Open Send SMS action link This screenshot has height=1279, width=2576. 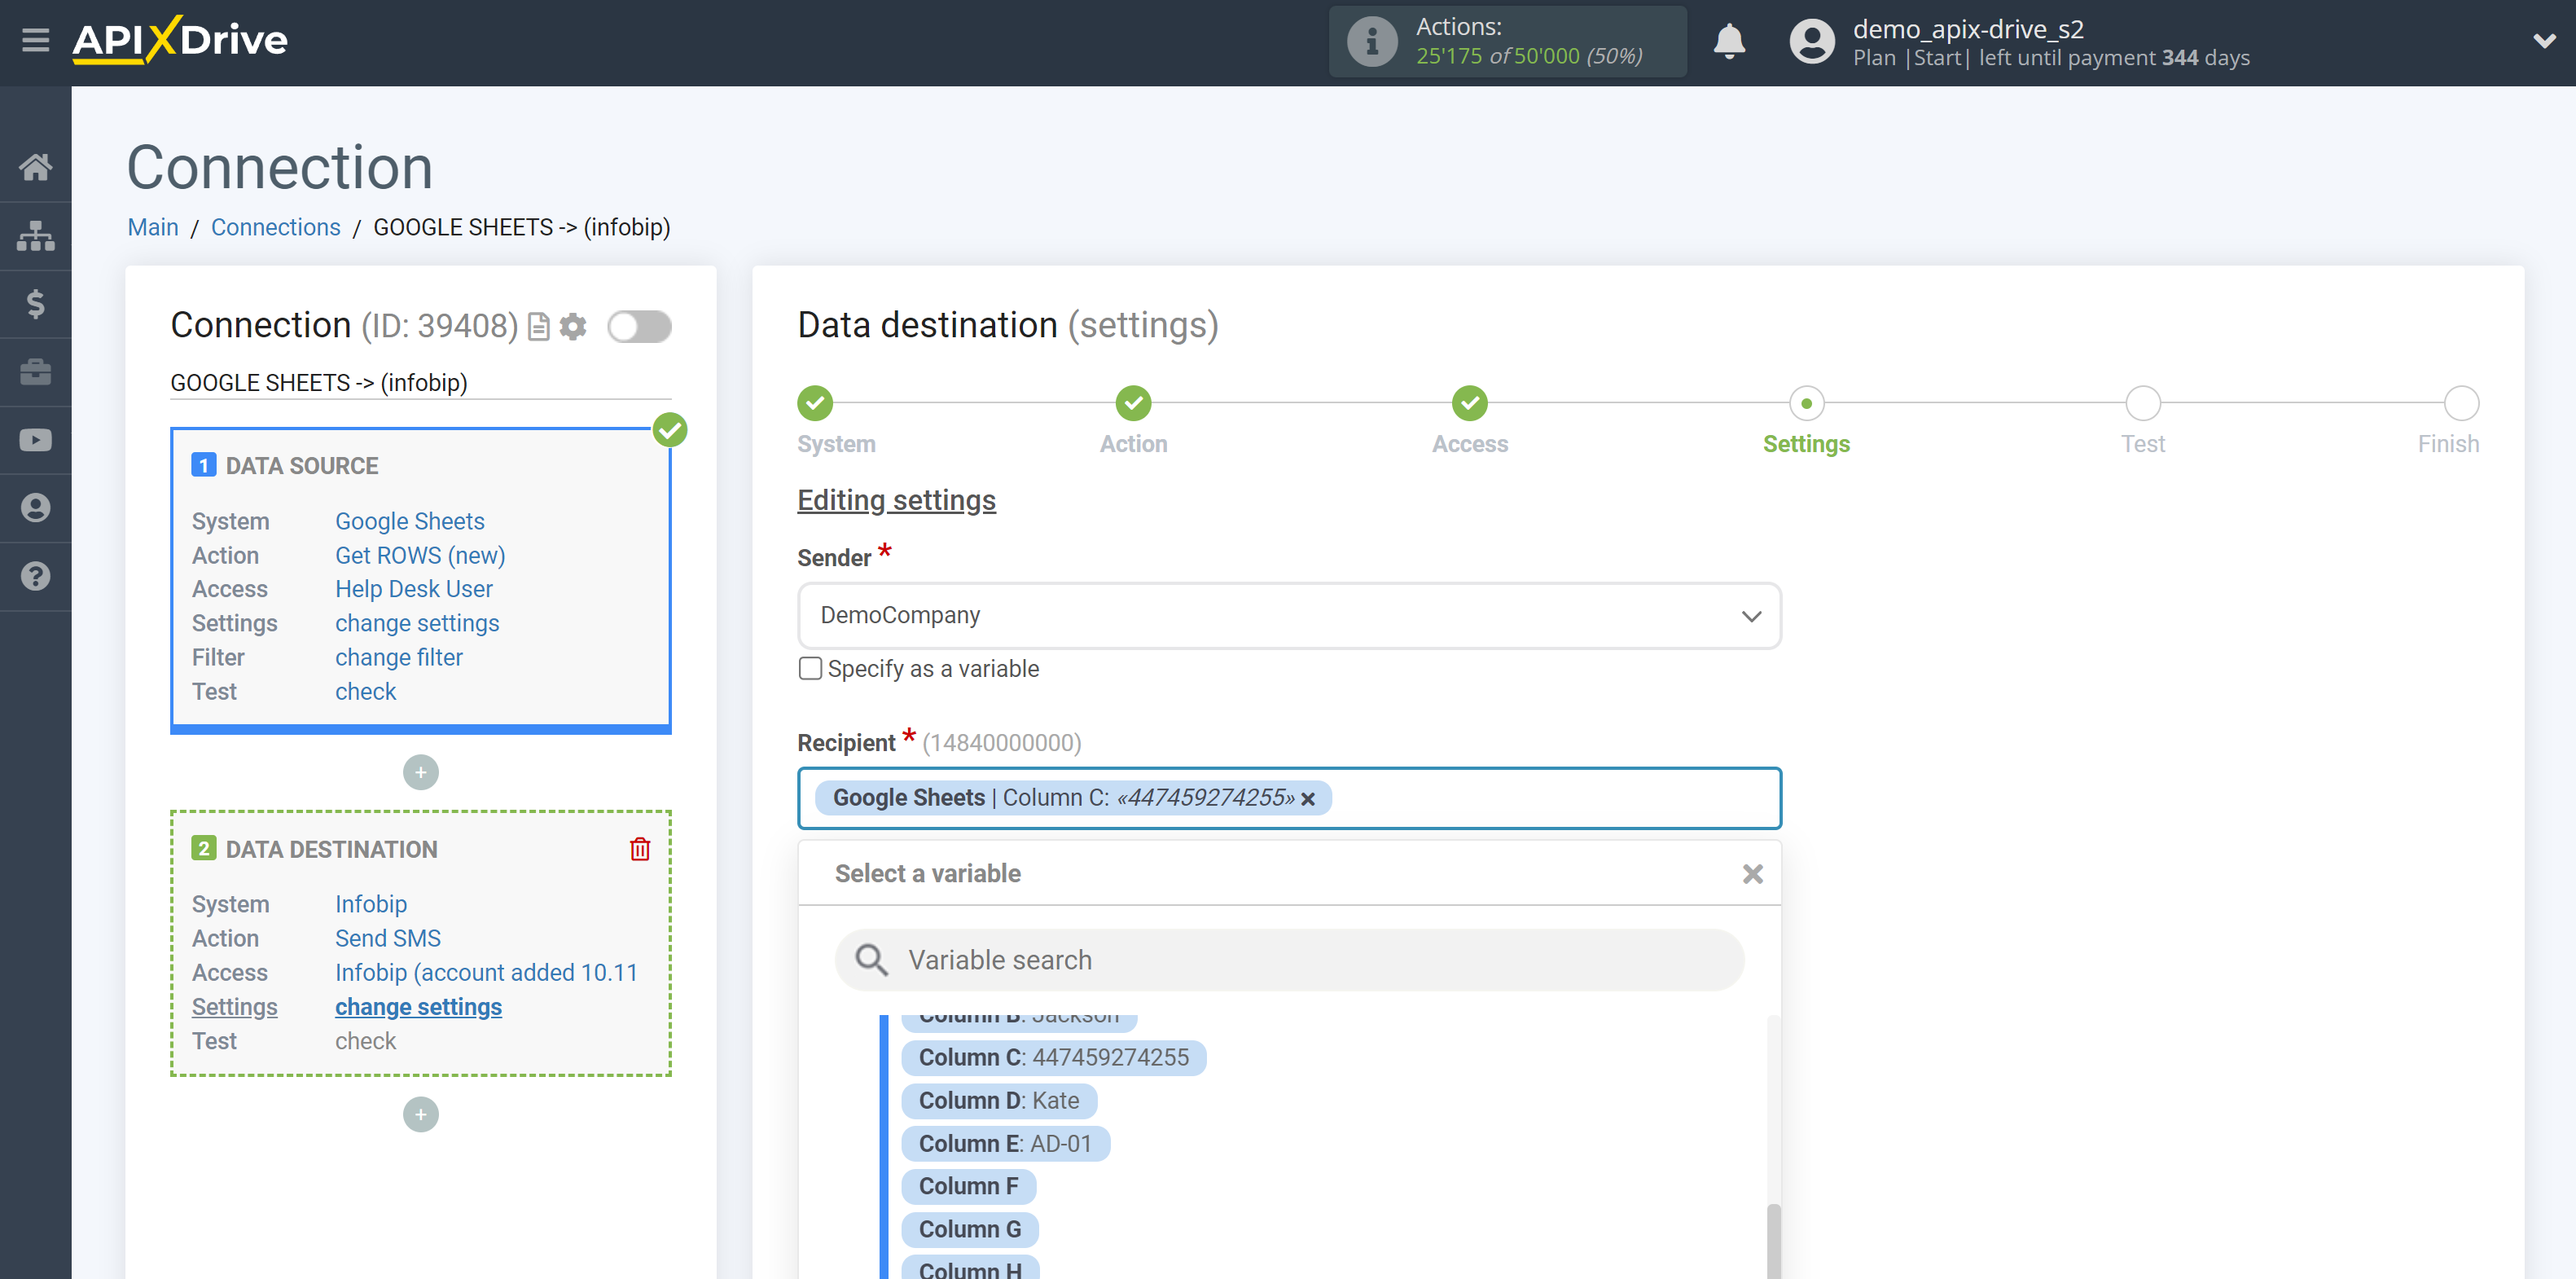[387, 938]
